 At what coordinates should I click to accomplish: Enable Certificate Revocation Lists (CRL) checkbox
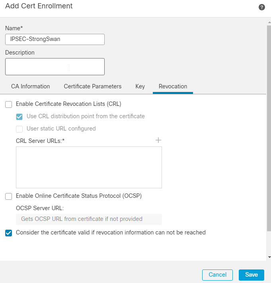point(8,104)
